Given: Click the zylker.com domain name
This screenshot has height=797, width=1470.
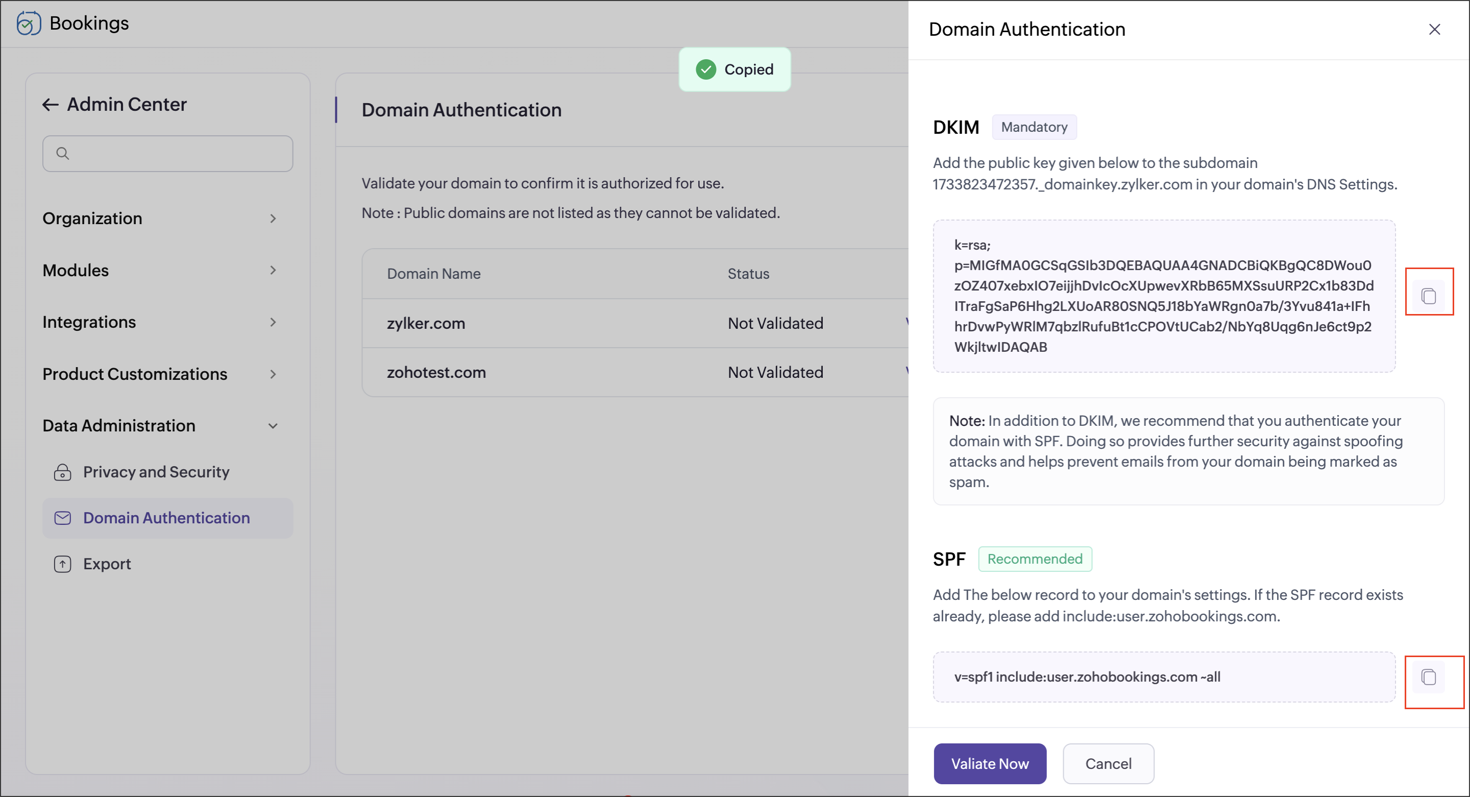Looking at the screenshot, I should coord(426,323).
